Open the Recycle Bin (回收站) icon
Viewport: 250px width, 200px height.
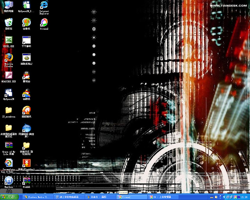point(9,24)
